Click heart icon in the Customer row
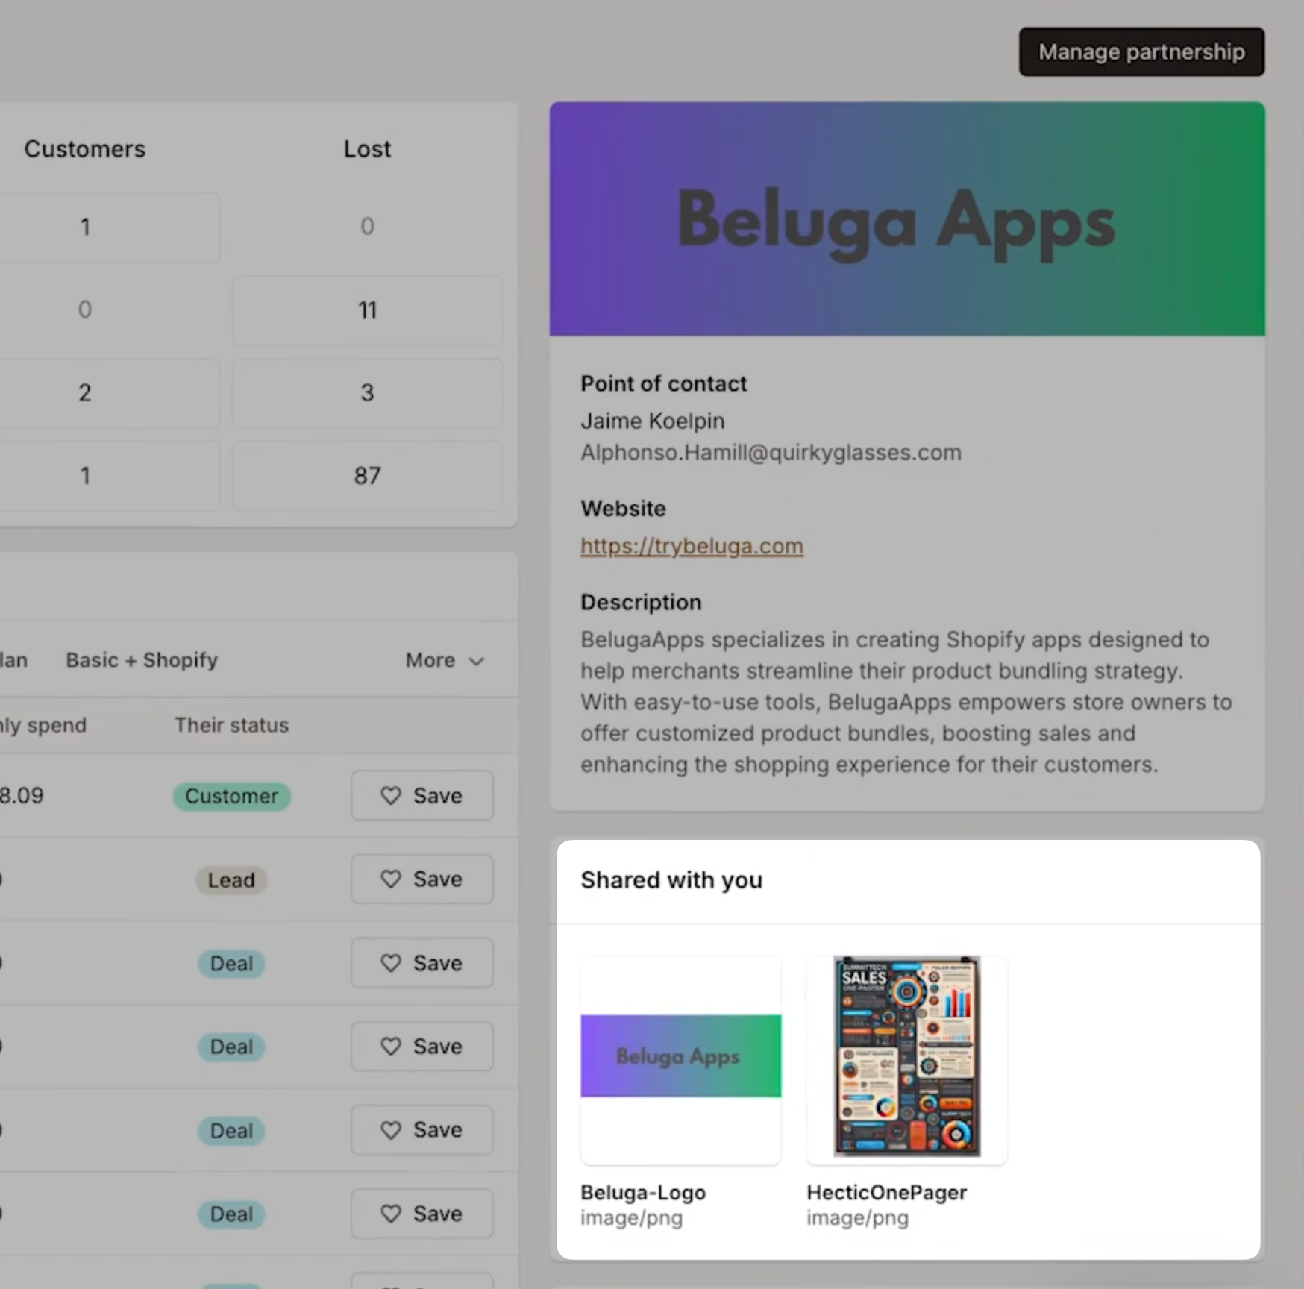 click(391, 796)
